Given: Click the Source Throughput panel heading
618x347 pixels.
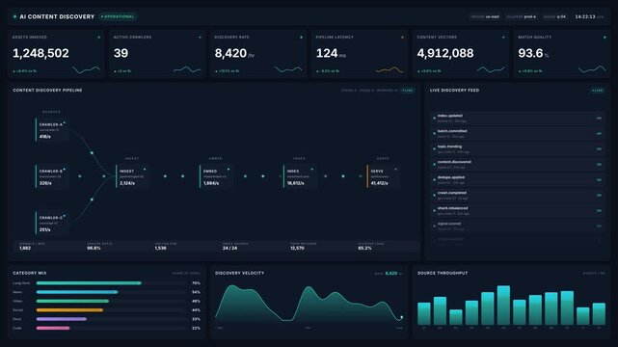Looking at the screenshot, I should [x=443, y=273].
